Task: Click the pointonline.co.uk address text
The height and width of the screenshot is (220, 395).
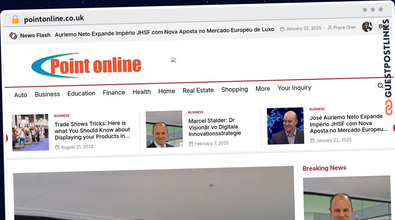Action: [x=54, y=19]
